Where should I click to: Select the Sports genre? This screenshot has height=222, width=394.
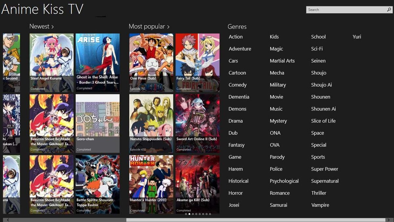click(x=318, y=157)
